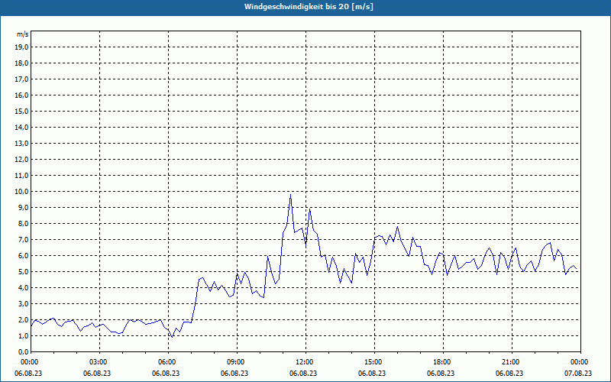This screenshot has width=611, height=382.
Task: Pick the "15,0" y-axis label
Action: tap(21, 111)
